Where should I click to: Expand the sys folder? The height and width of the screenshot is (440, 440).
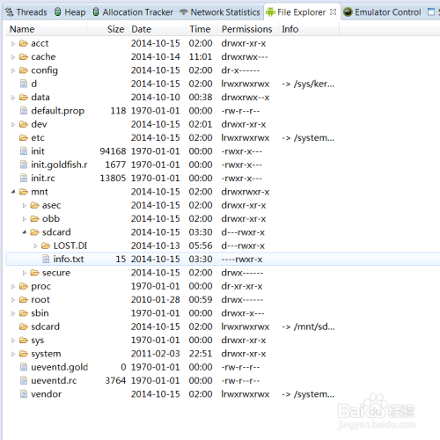pyautogui.click(x=13, y=341)
